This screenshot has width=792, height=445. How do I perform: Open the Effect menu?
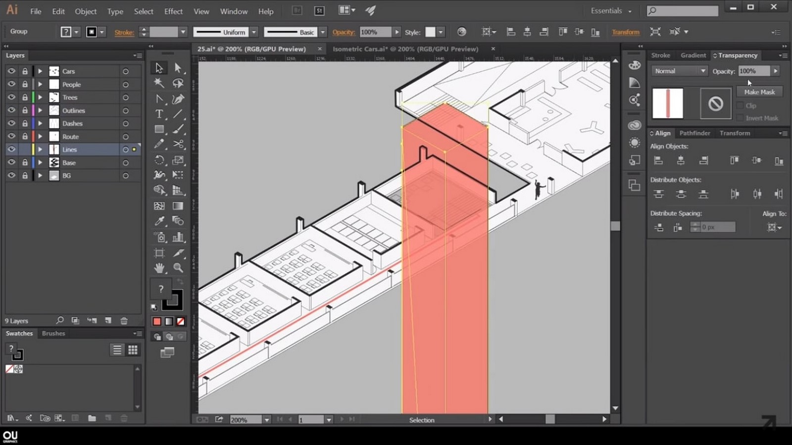tap(173, 11)
